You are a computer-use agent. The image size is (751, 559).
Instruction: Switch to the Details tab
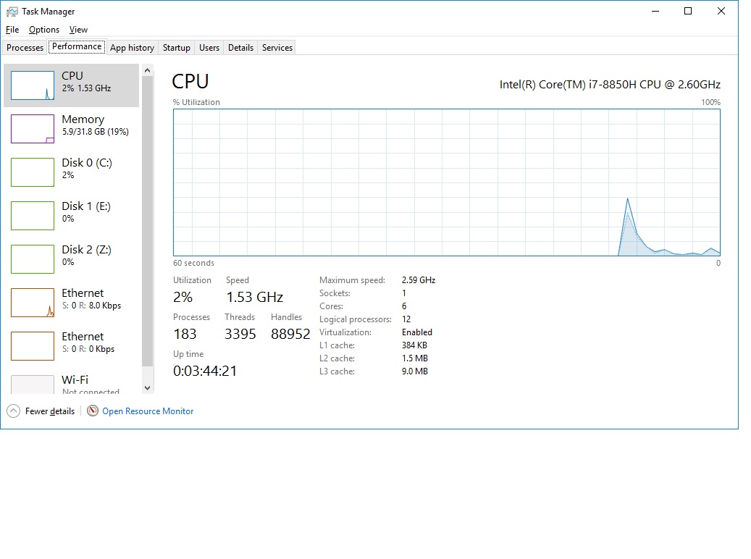point(241,47)
